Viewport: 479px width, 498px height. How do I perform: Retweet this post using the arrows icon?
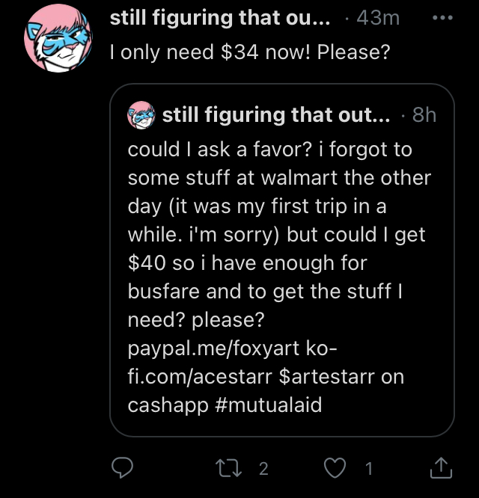228,468
